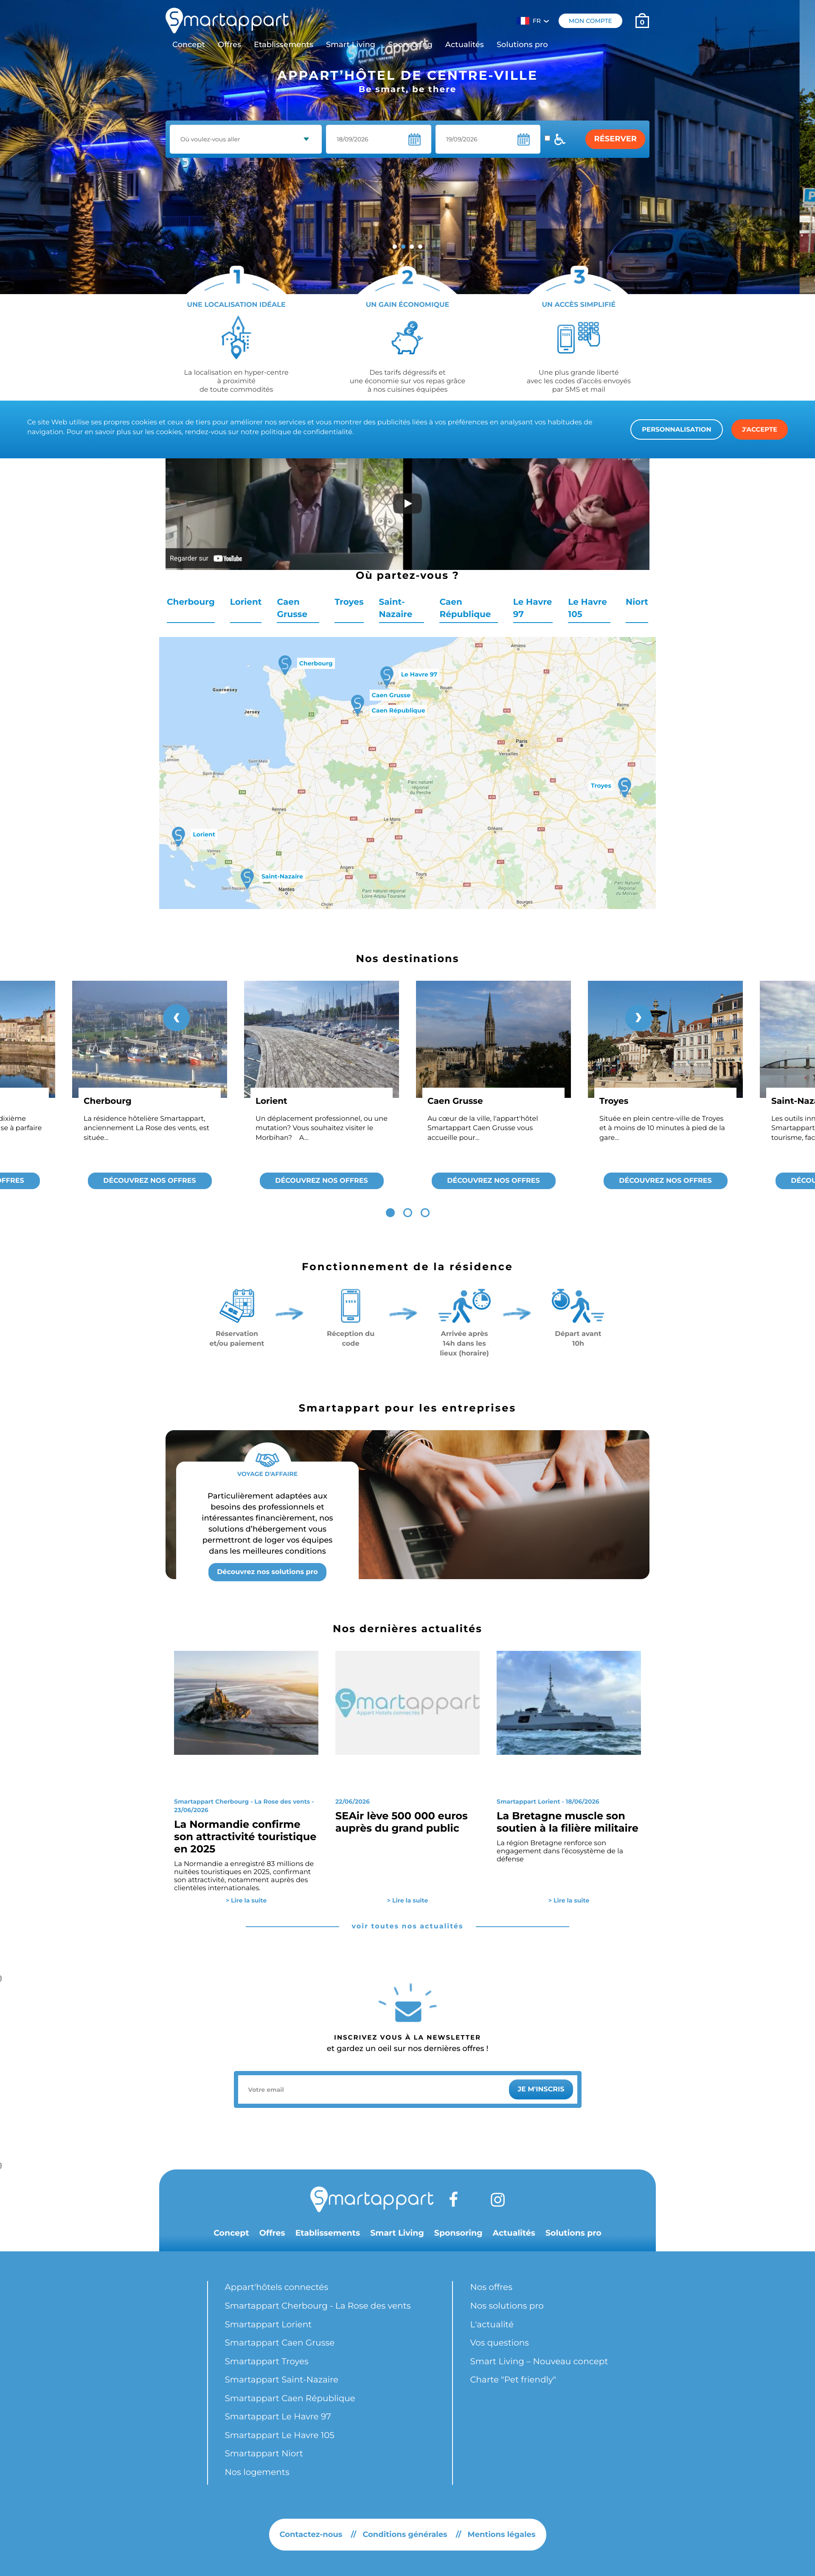
Task: Click the Cherbourg map pin
Action: click(x=285, y=664)
